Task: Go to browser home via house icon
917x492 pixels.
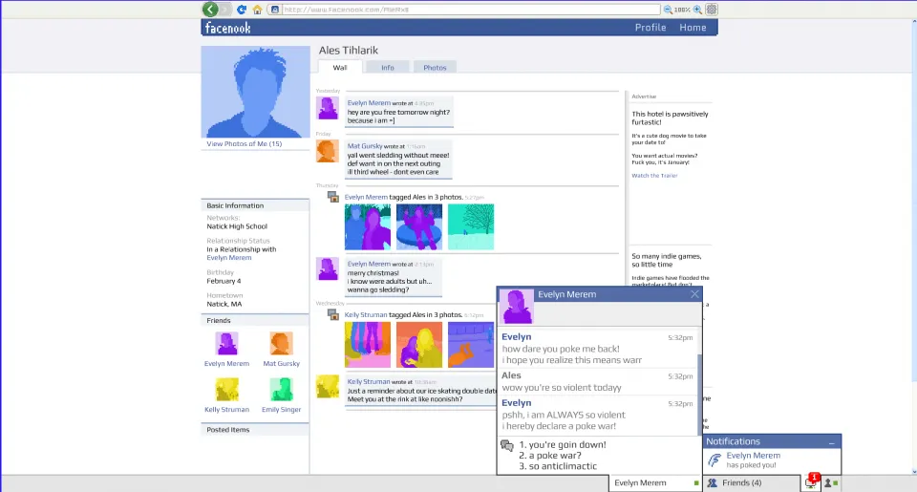Action: click(257, 10)
